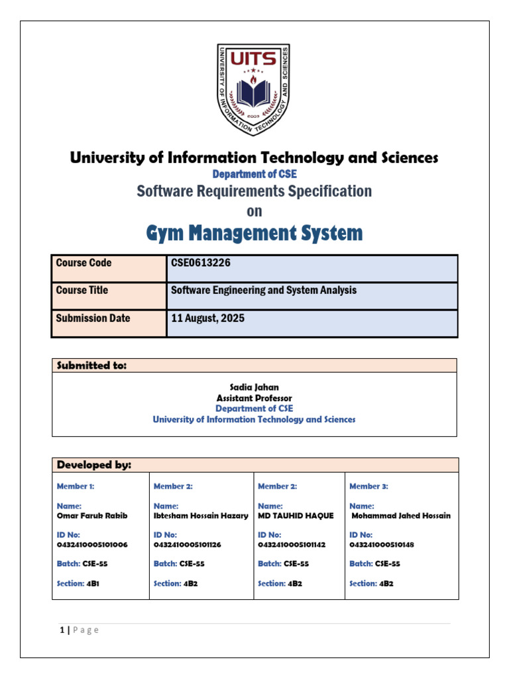Click ID number '0432410005101006'

pyautogui.click(x=92, y=545)
